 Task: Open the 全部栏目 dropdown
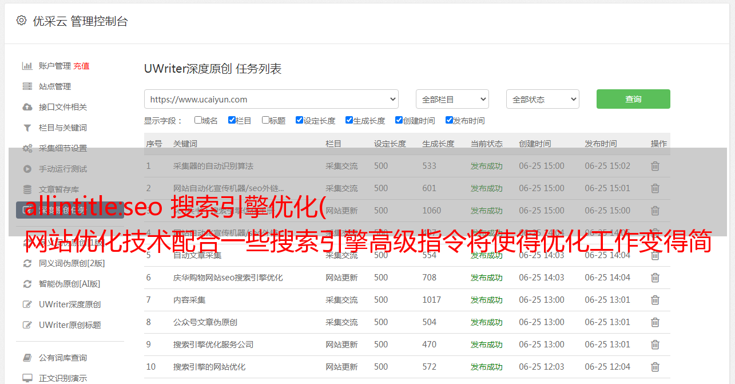pos(452,99)
